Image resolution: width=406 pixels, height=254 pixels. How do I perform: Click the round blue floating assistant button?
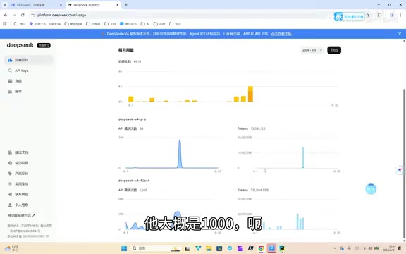371,189
